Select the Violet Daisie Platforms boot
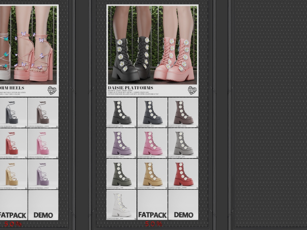The image size is (307, 230). point(121,143)
